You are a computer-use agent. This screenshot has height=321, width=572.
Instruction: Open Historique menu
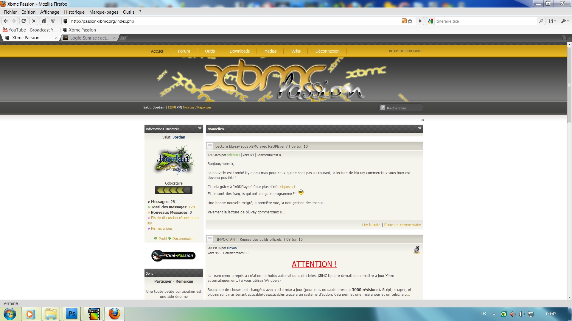pyautogui.click(x=74, y=12)
